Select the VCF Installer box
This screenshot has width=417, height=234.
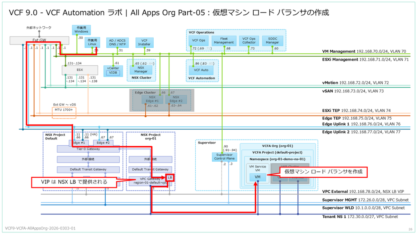(x=144, y=43)
